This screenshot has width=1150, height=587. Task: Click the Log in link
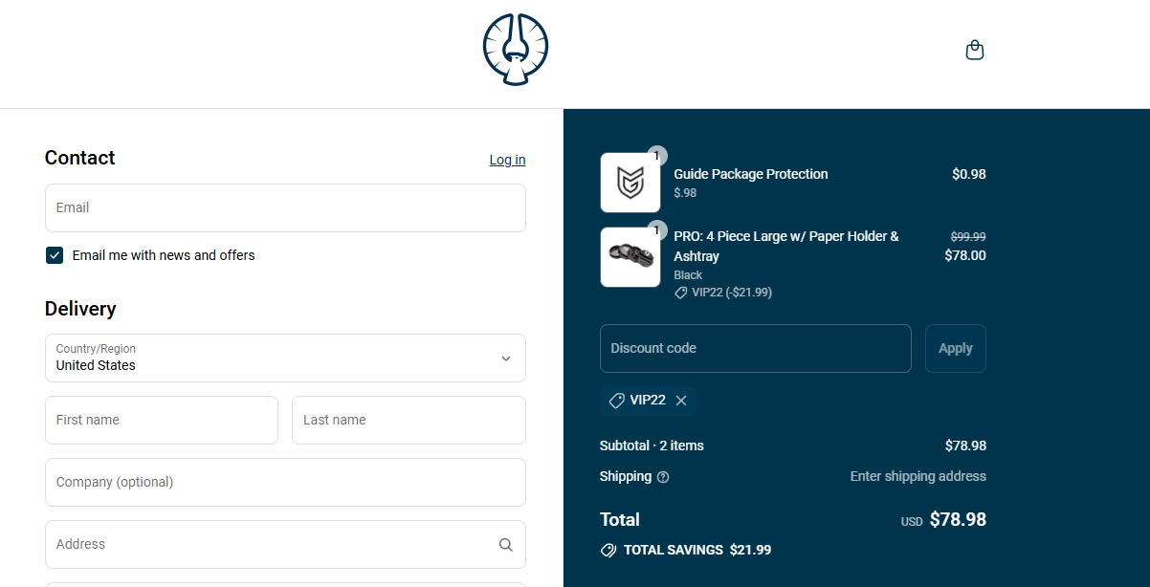[x=507, y=160]
